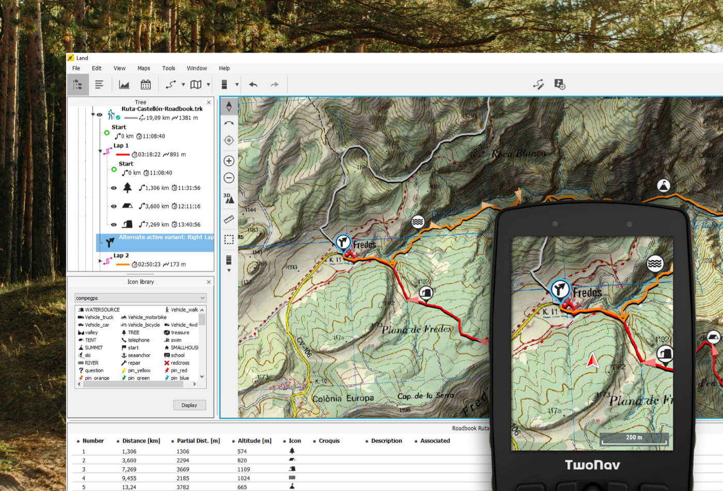Select the create track toolbar icon

point(171,85)
